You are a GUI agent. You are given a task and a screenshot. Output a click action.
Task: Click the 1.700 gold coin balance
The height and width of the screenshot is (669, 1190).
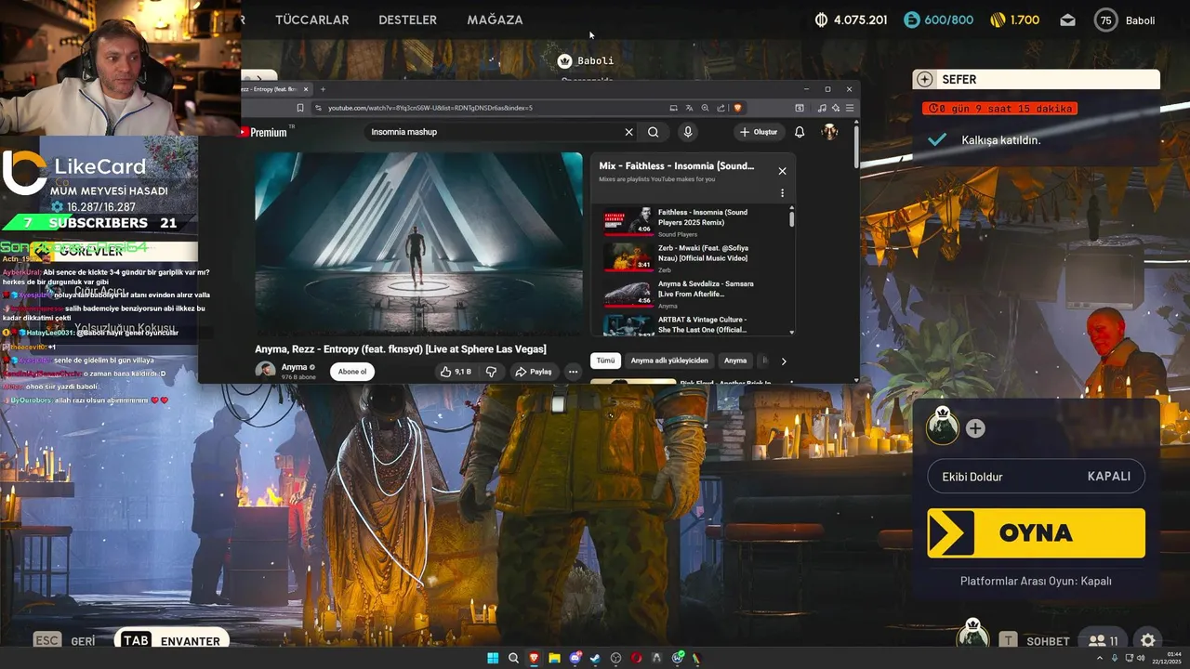[x=1014, y=20]
